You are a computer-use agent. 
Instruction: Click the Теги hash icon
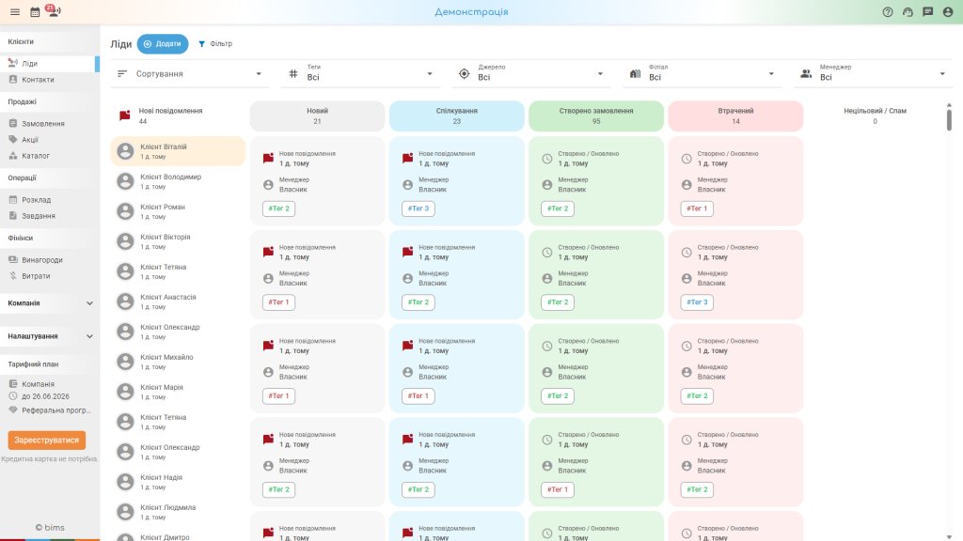tap(293, 73)
